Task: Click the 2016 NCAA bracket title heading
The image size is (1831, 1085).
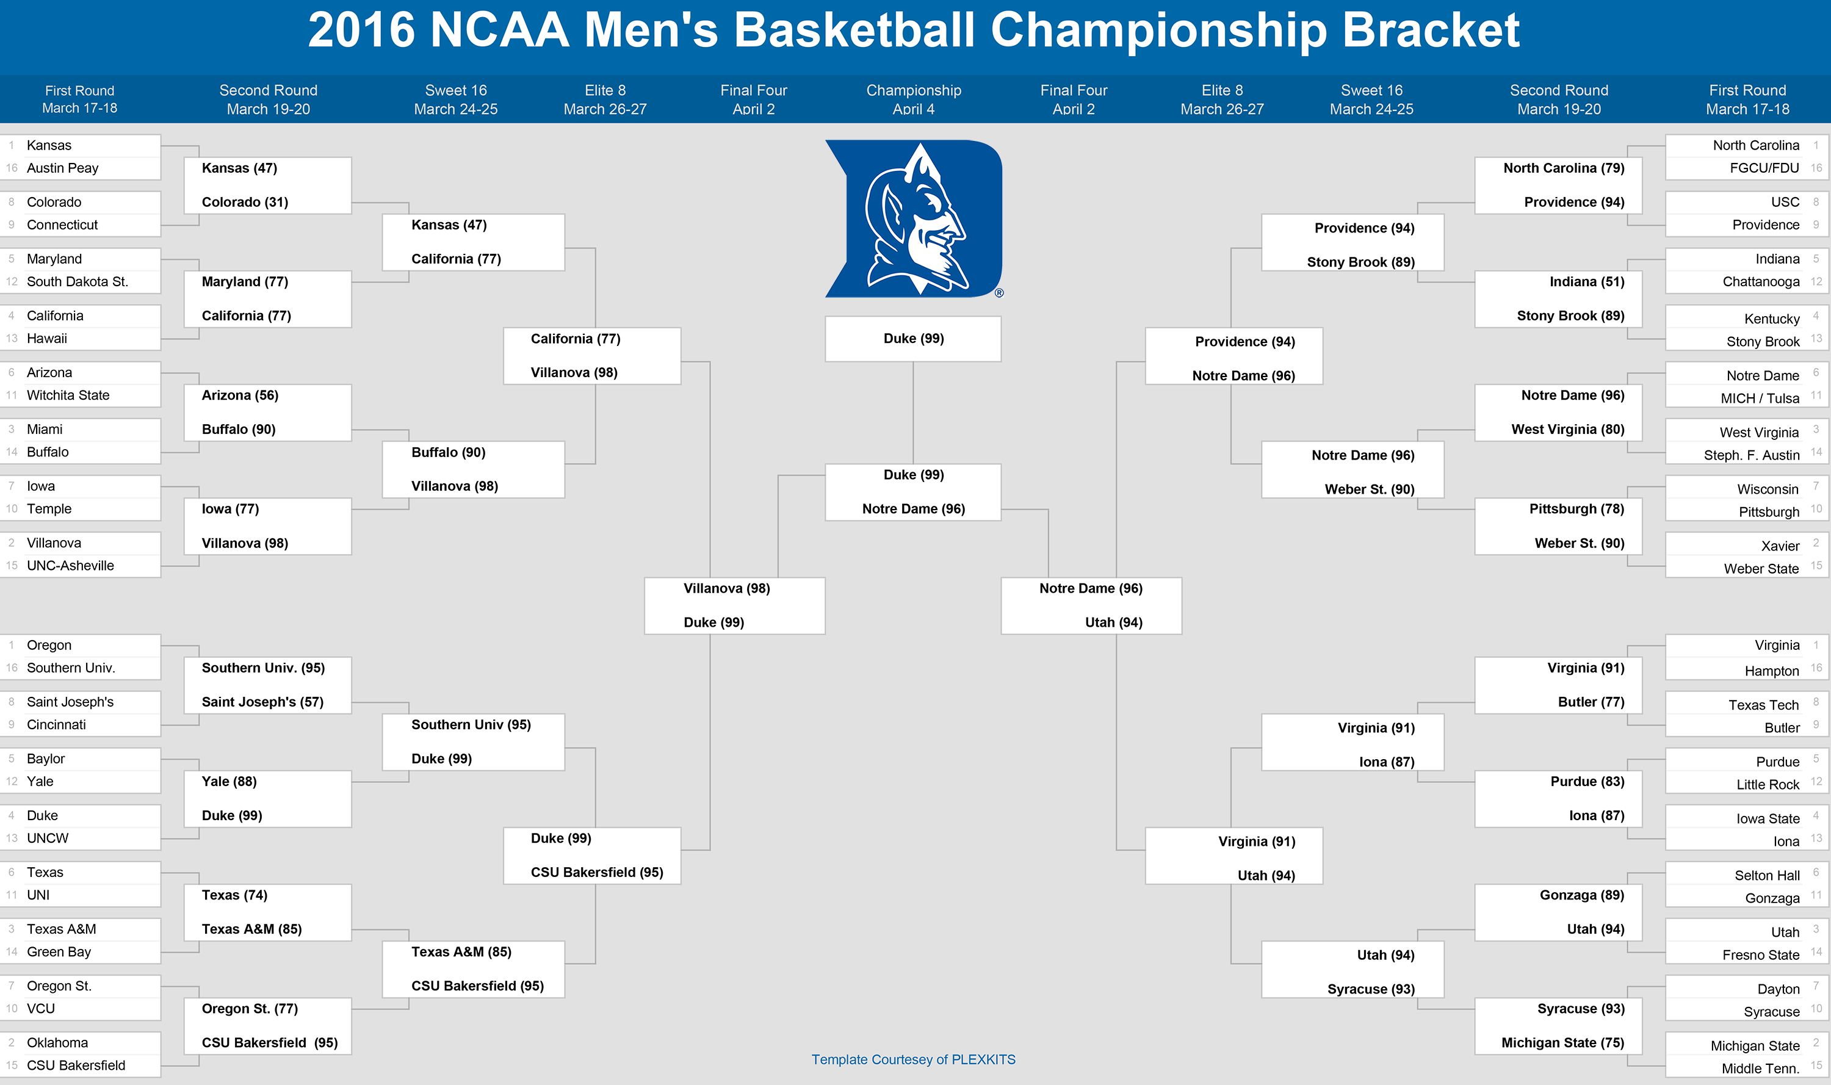Action: pyautogui.click(x=913, y=31)
